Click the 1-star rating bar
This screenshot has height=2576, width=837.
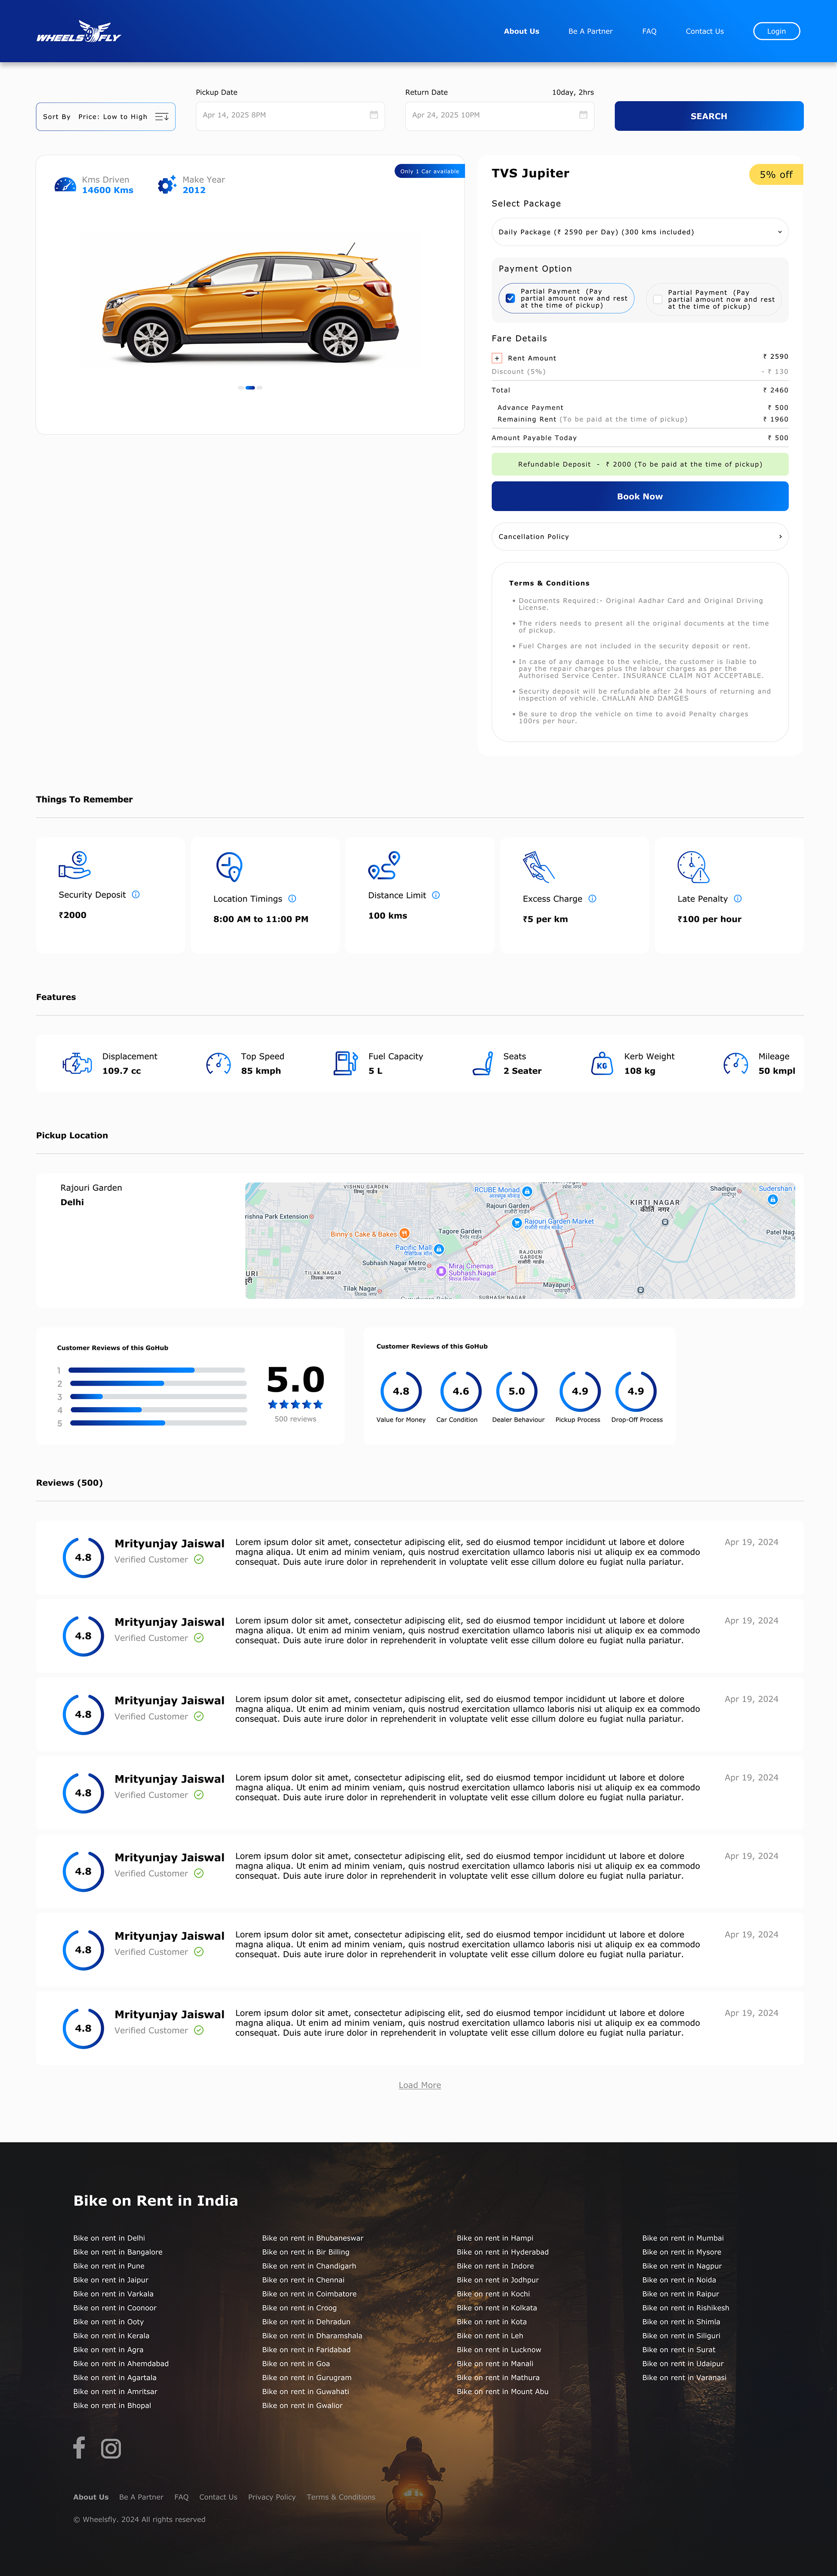click(156, 1370)
